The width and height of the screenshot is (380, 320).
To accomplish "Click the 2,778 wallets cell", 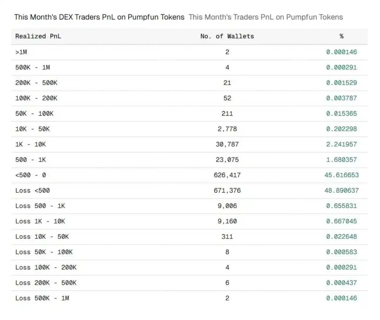I will click(x=227, y=129).
